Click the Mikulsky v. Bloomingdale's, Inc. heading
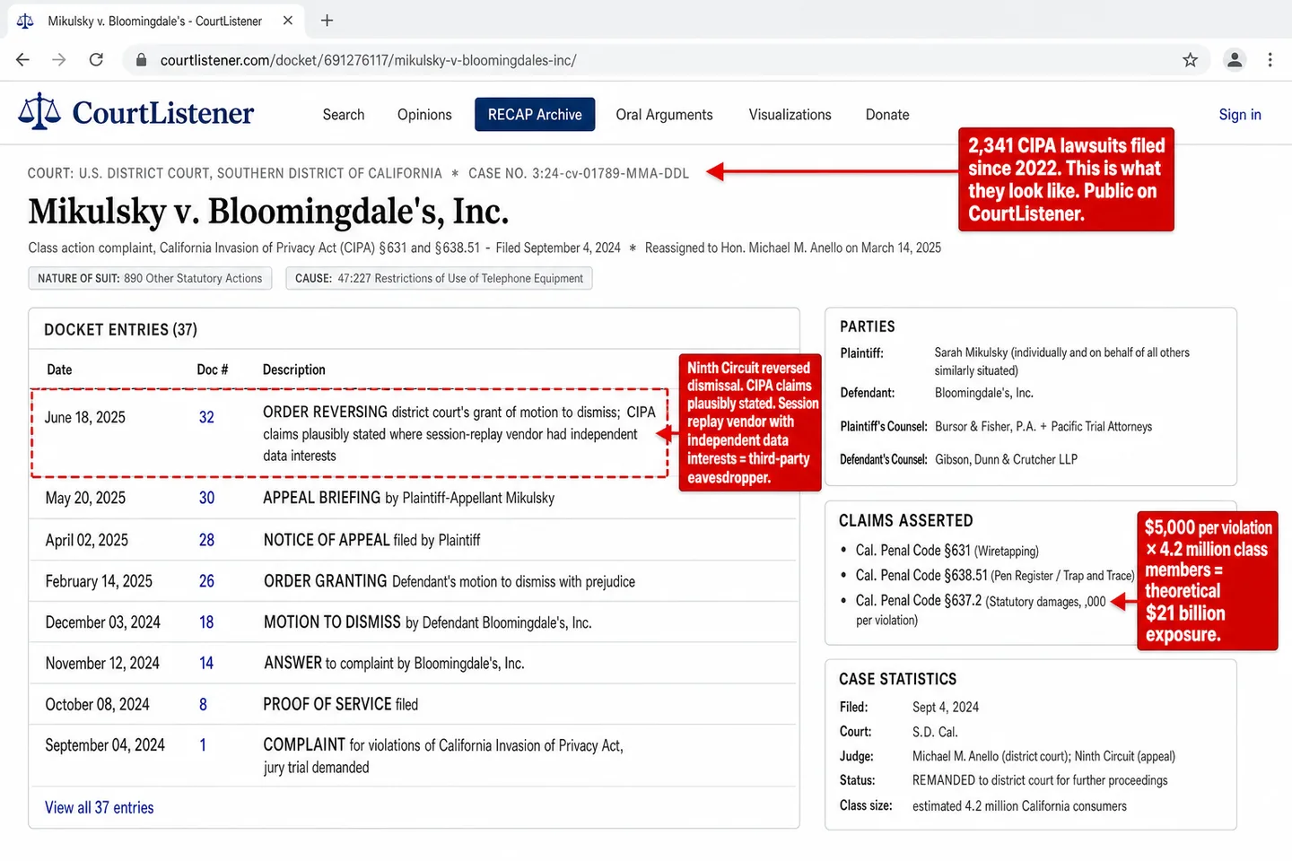This screenshot has width=1292, height=861. pyautogui.click(x=268, y=212)
